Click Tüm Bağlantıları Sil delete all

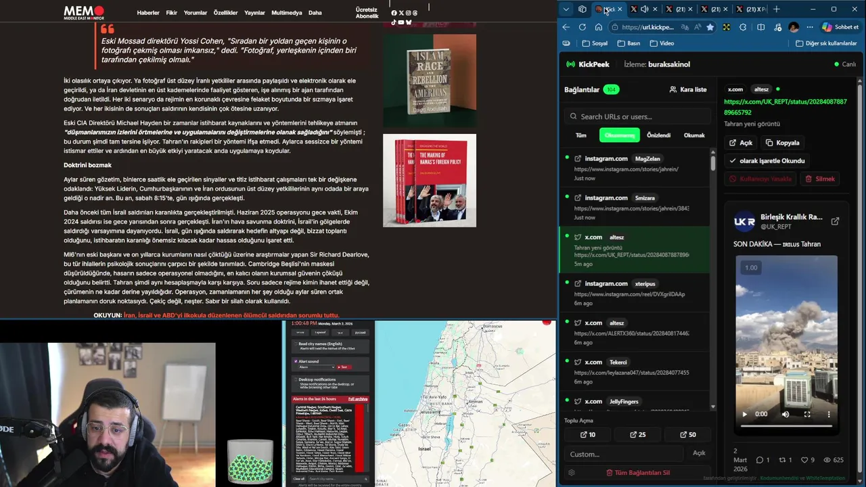[x=638, y=473]
